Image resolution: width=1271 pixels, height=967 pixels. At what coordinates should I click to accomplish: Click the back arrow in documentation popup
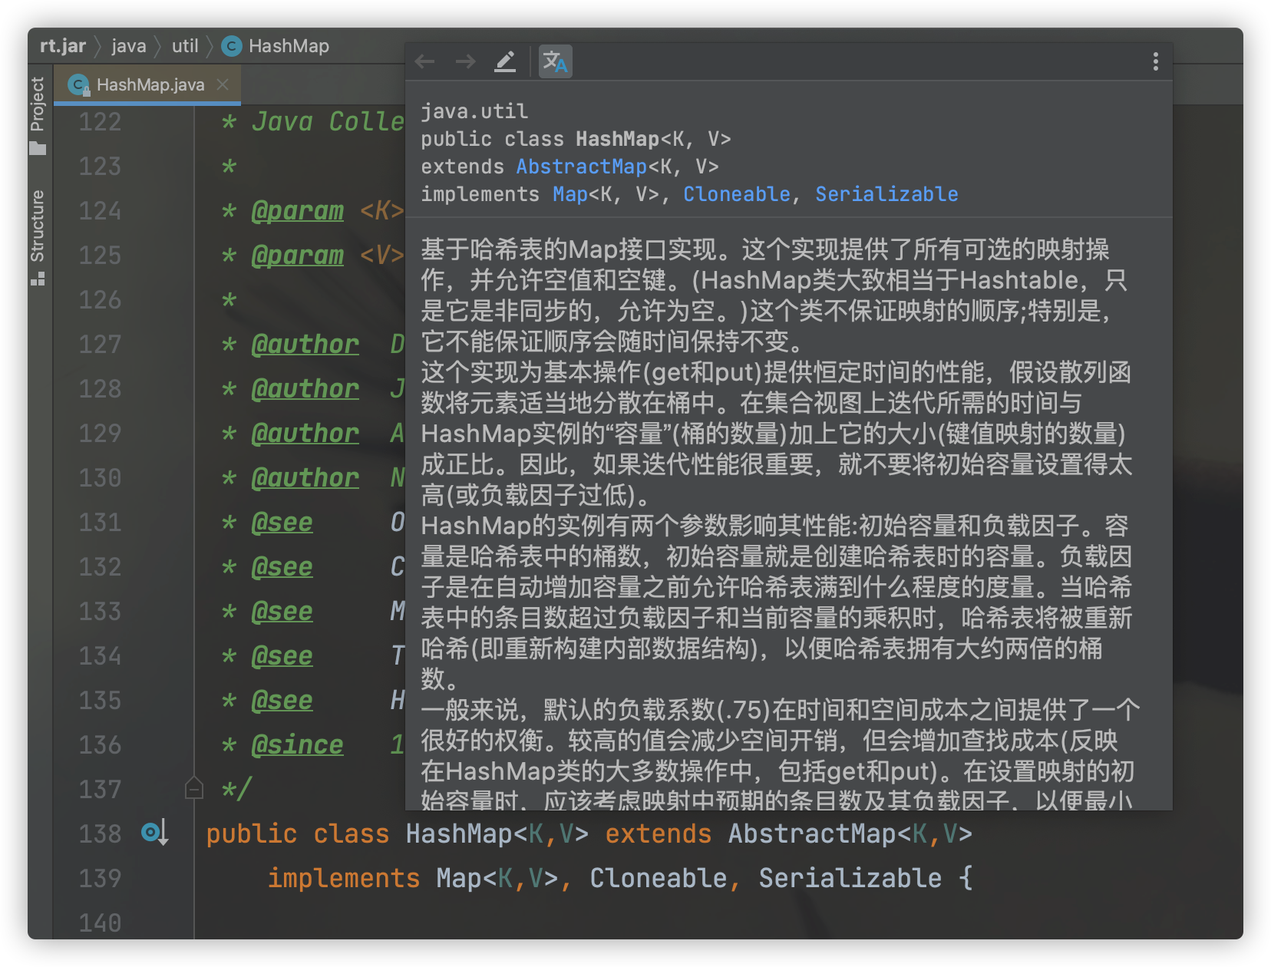tap(424, 61)
